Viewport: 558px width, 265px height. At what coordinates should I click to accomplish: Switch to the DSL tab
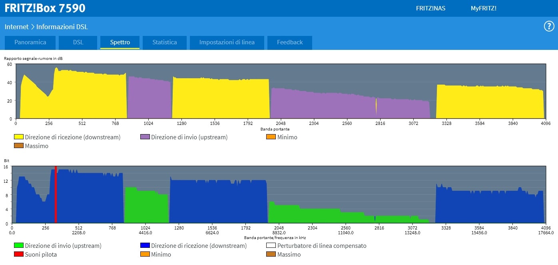tap(78, 42)
